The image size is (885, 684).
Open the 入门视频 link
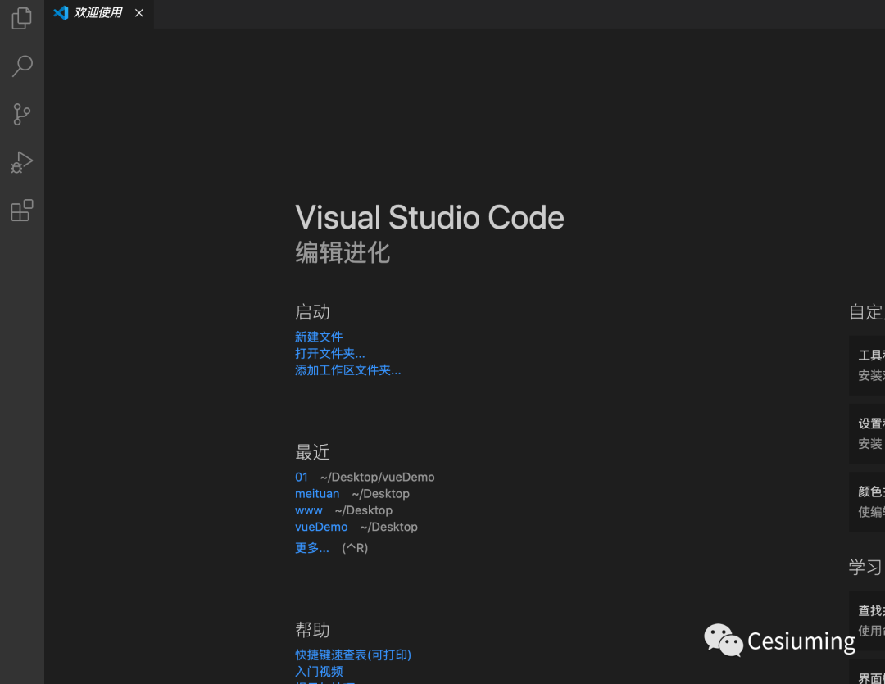[318, 671]
